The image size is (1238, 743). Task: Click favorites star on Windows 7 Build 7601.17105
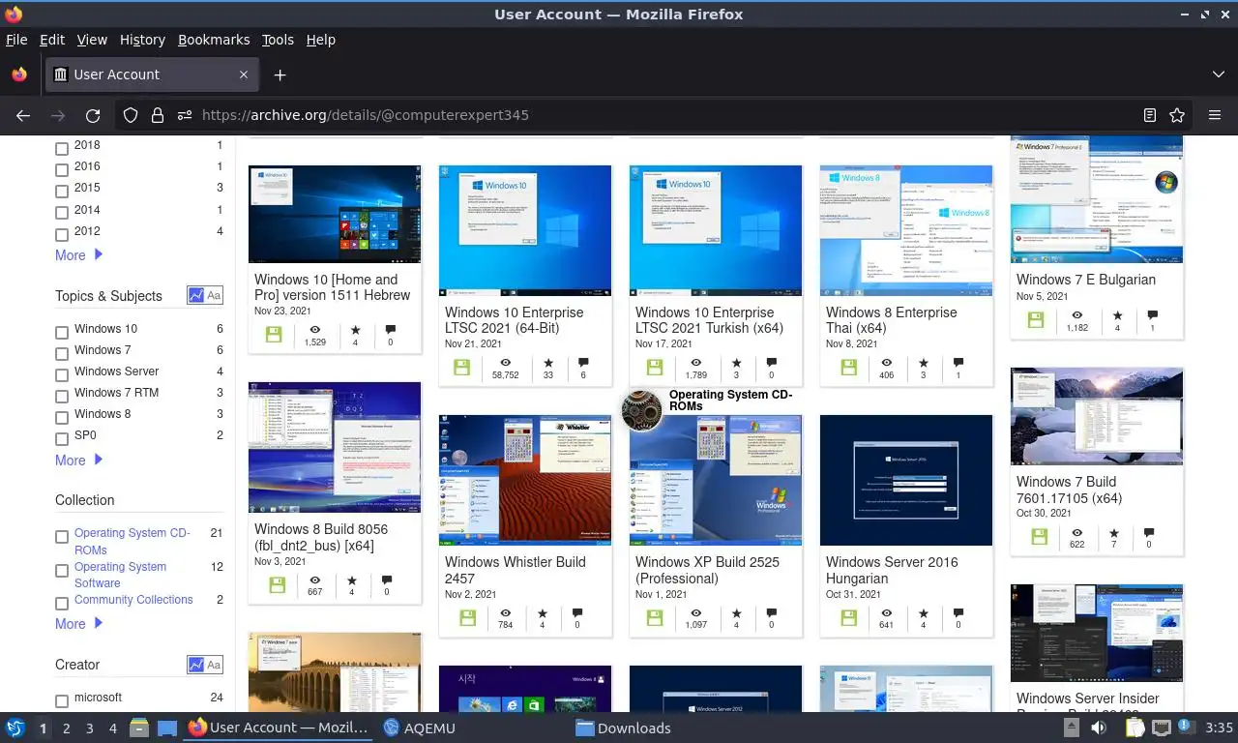point(1113,532)
